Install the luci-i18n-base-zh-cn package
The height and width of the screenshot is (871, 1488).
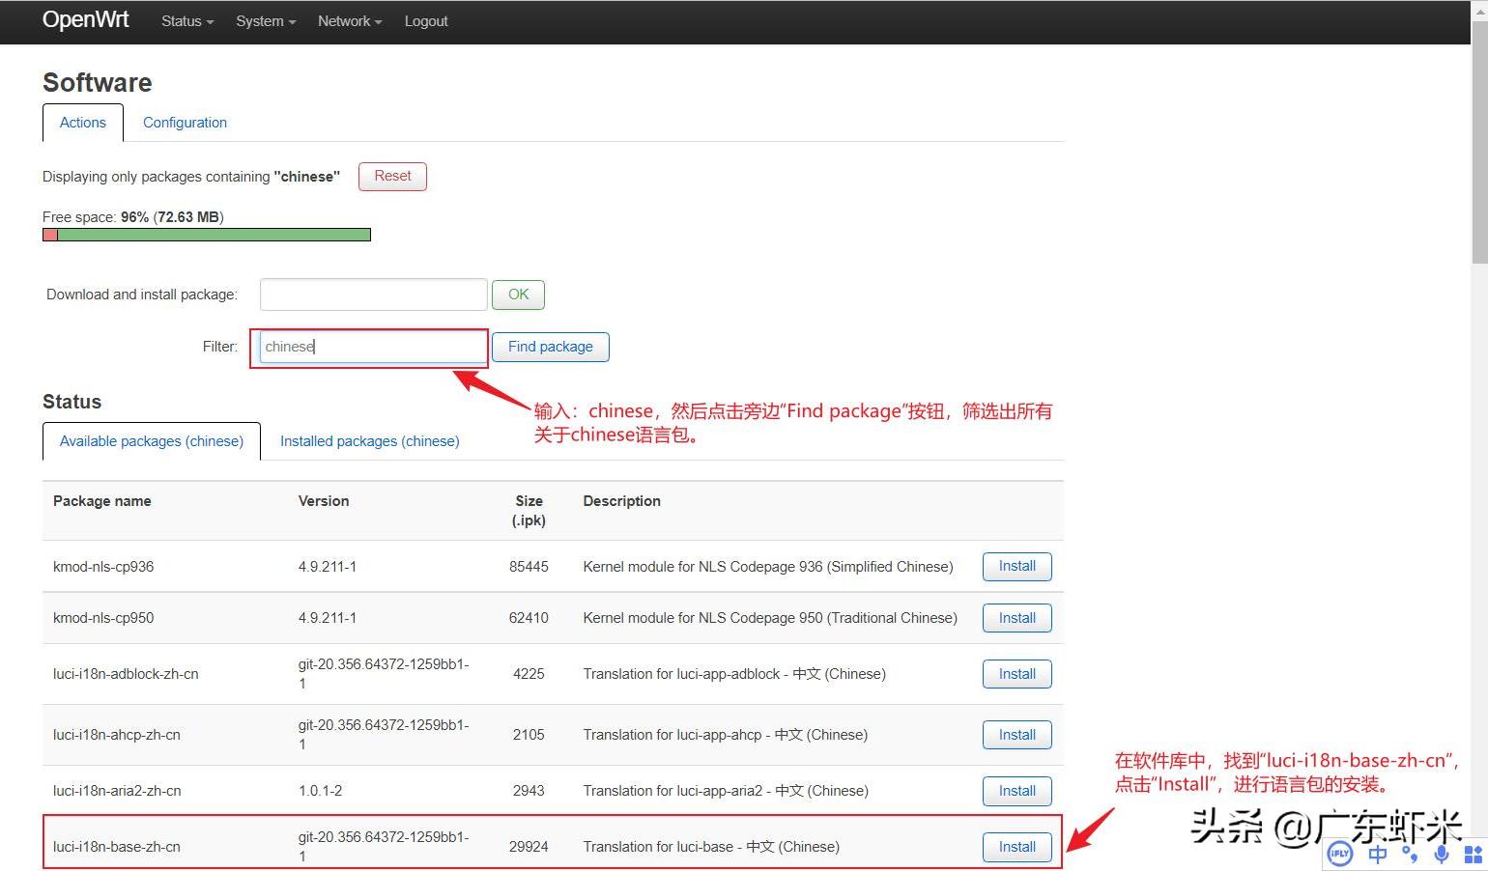(1016, 847)
